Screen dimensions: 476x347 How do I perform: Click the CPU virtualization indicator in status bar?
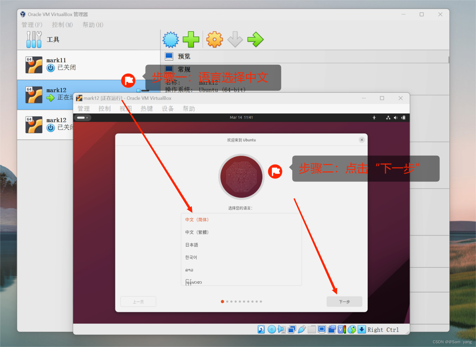(342, 329)
